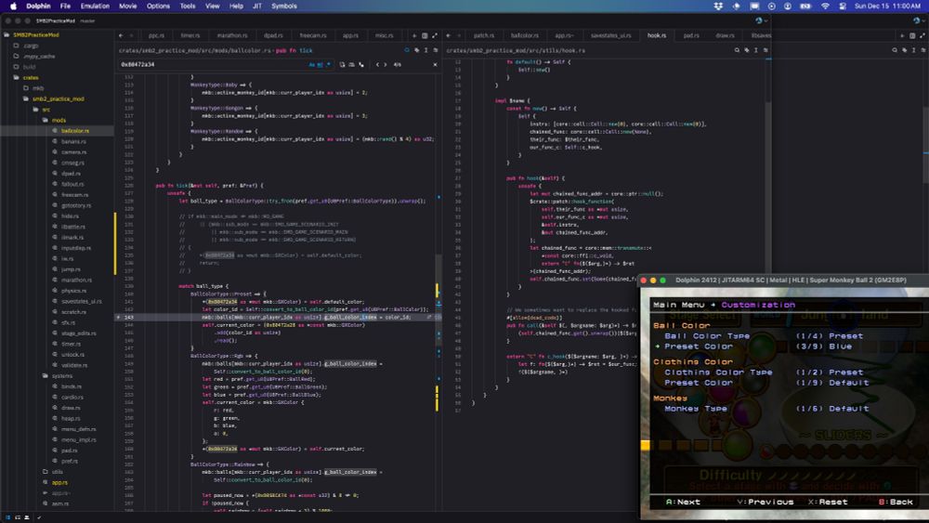Screen dimensions: 929x523
Task: Switch to the freecam.rs tab
Action: coord(313,35)
